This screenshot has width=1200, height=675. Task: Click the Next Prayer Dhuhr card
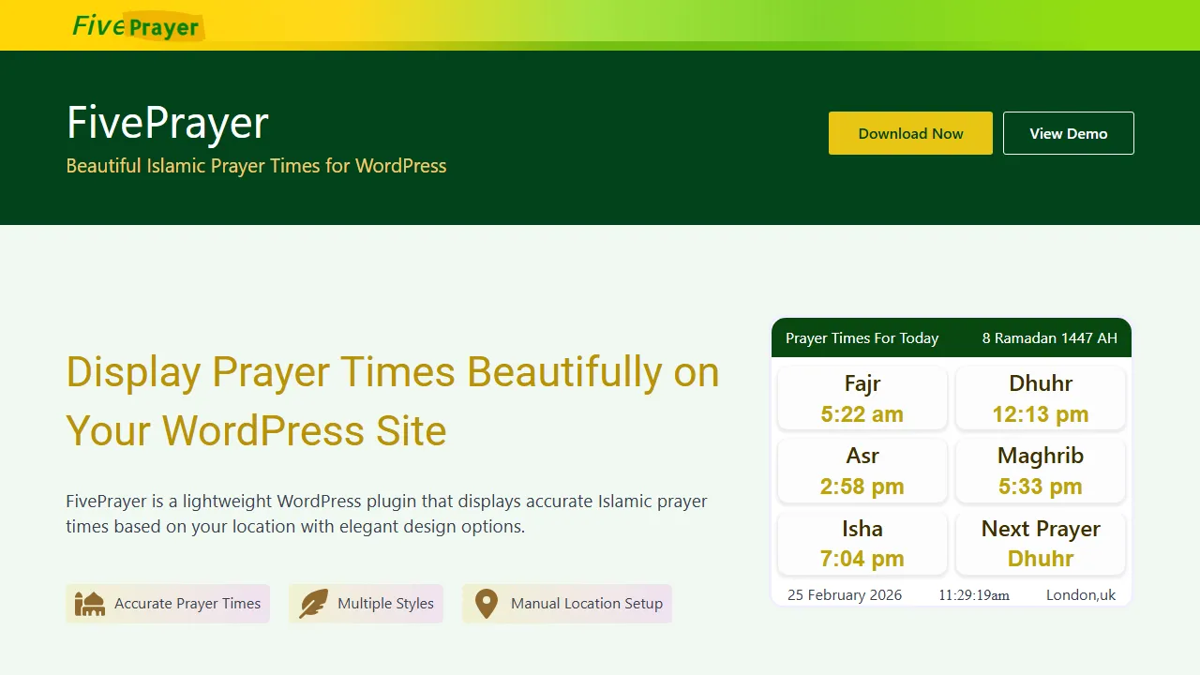tap(1040, 543)
